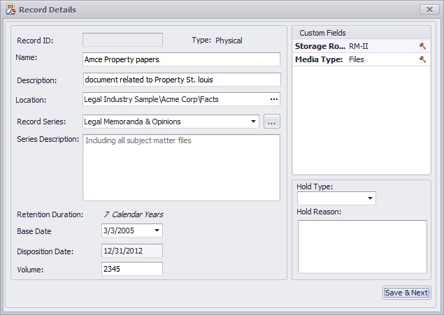
Task: Expand the Hold Type dropdown
Action: pyautogui.click(x=369, y=199)
